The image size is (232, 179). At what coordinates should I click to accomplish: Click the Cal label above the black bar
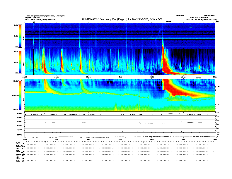coord(34,22)
